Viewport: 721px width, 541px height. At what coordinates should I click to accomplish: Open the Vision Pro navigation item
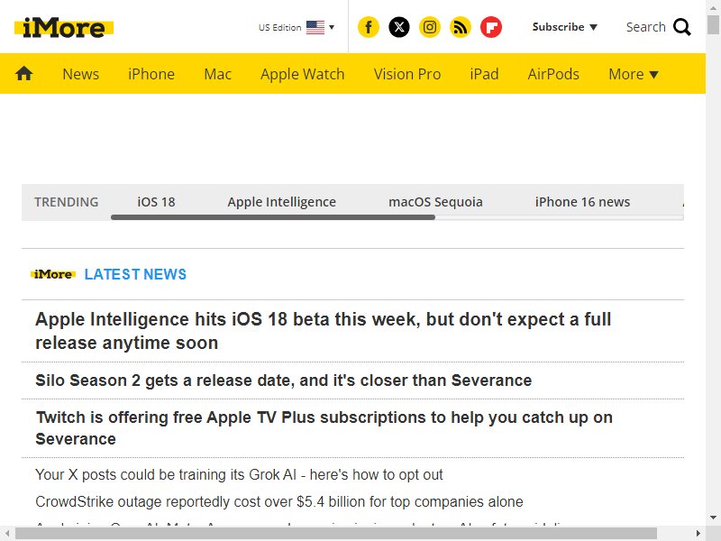click(407, 74)
